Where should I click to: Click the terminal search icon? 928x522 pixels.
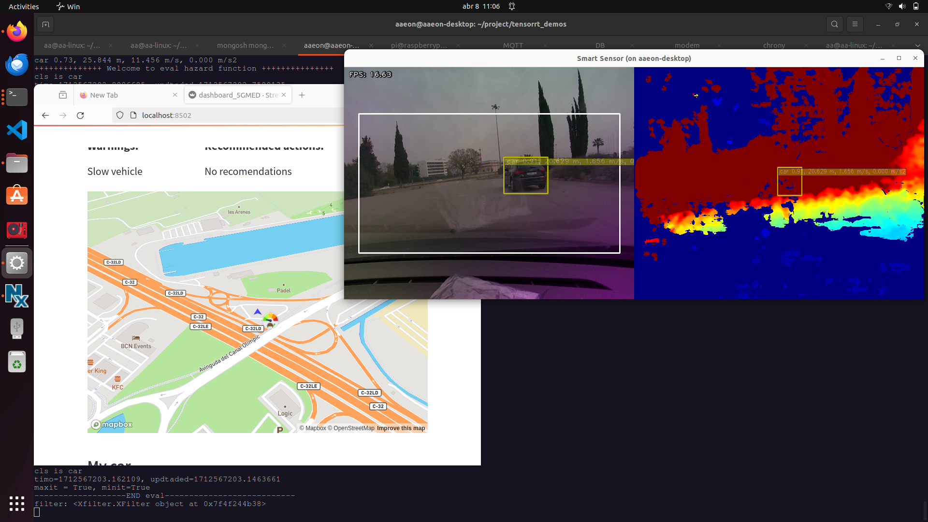pos(834,24)
